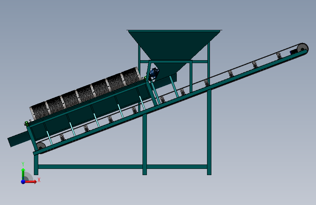Pick the conveyor head pulley at the top end
The image size is (316, 205).
point(303,49)
